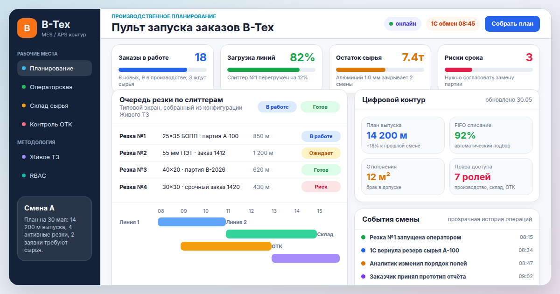Select the orange Склад Gantt bar

(226, 246)
